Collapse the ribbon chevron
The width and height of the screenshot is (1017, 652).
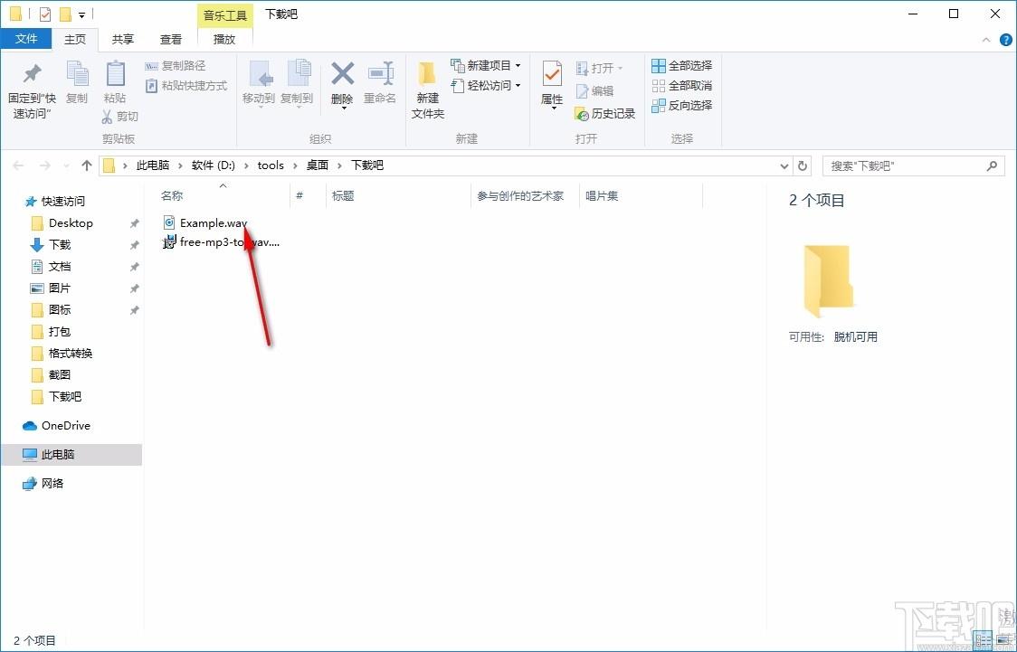click(986, 40)
